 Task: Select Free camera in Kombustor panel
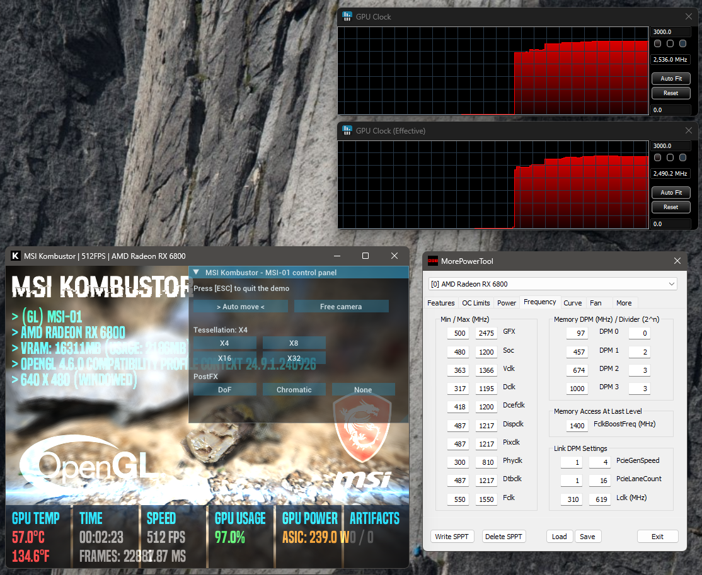click(341, 307)
